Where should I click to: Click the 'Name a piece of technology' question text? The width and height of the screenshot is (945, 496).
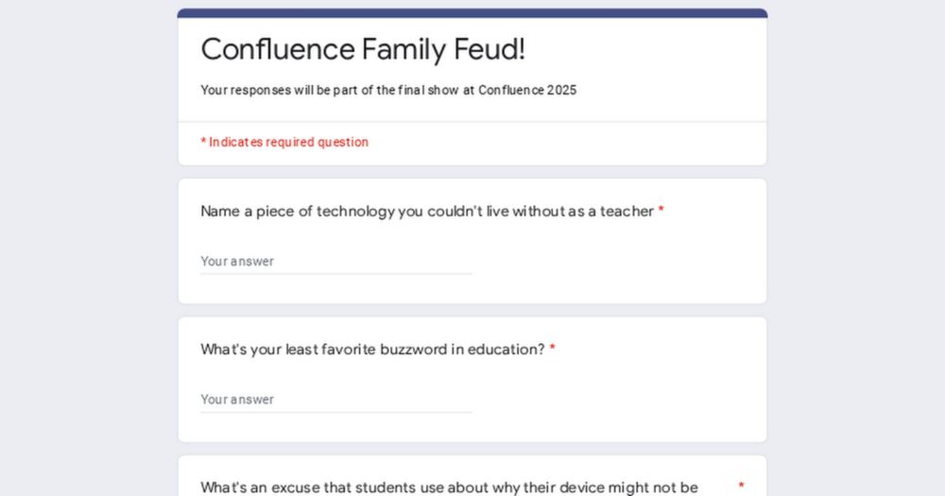427,212
